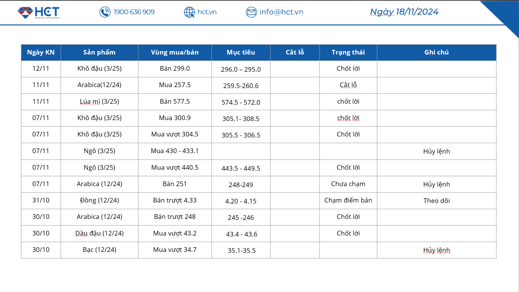This screenshot has width=519, height=292.
Task: Select the Vùng mua/bán column header
Action: point(175,52)
